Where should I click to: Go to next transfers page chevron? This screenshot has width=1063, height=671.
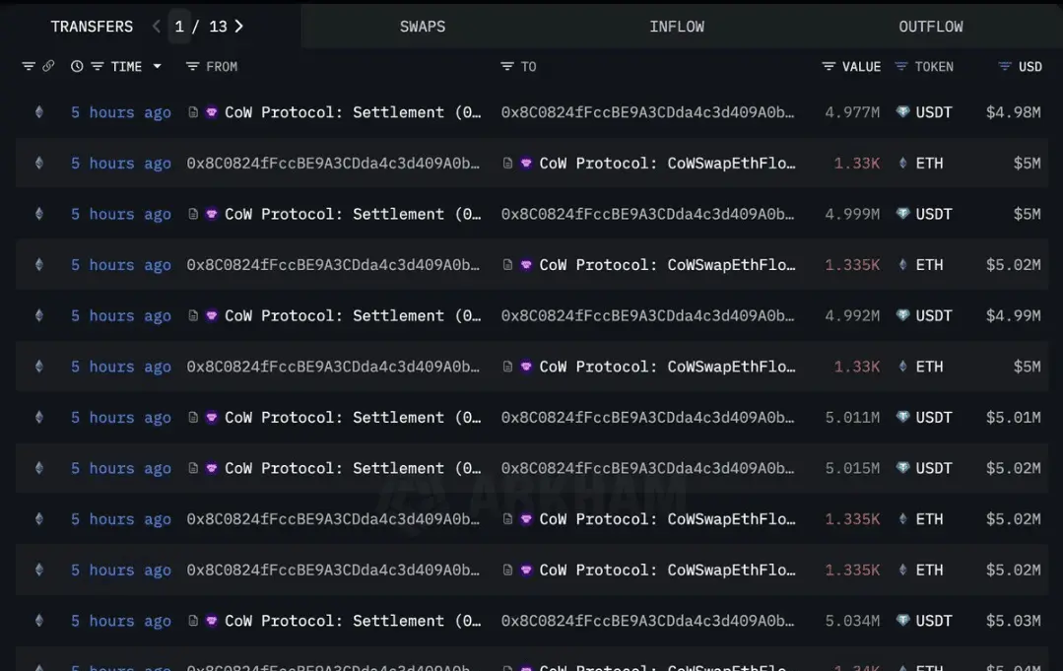(x=238, y=27)
